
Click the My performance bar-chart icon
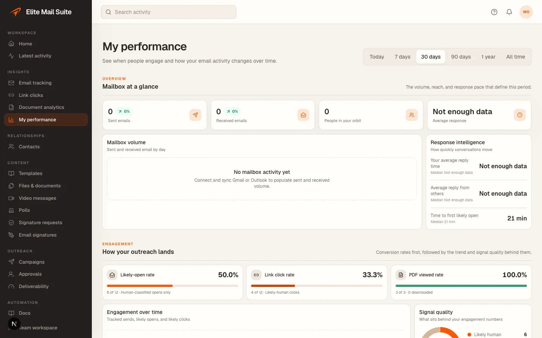click(x=11, y=120)
